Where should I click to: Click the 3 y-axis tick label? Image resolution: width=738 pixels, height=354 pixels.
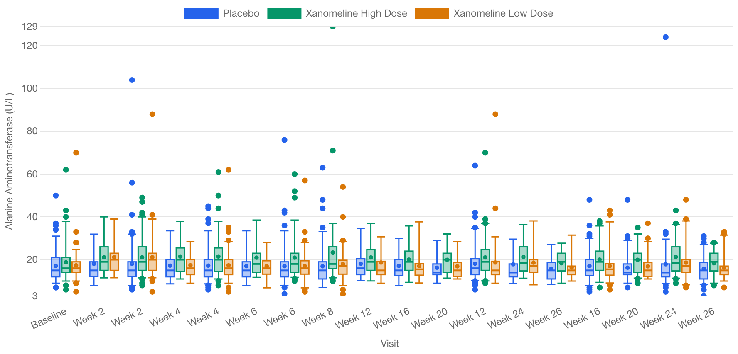[35, 296]
